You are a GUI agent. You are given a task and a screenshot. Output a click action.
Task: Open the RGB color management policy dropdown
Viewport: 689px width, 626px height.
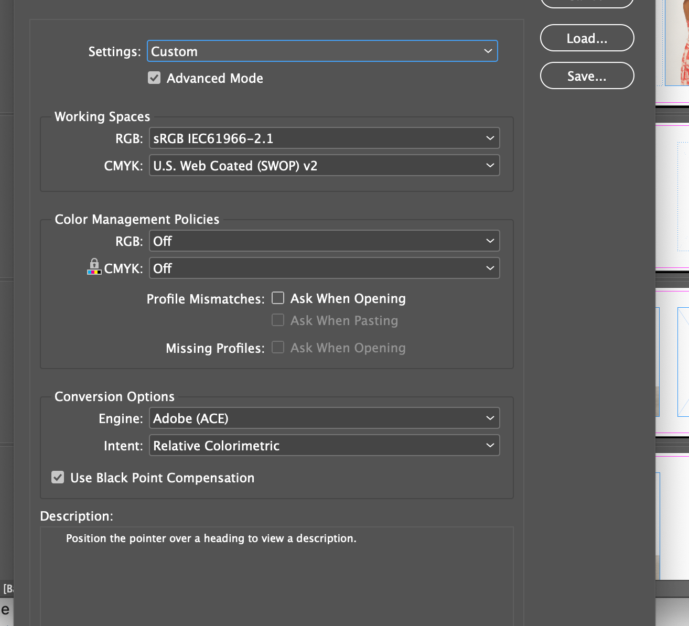[x=324, y=241]
